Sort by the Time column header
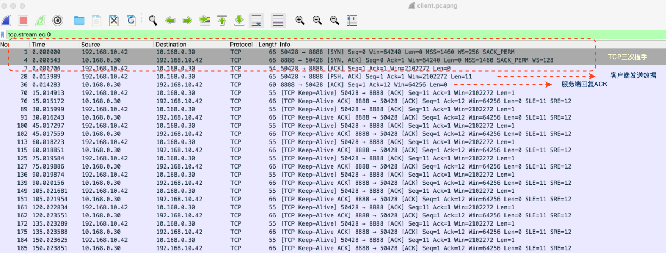This screenshot has width=667, height=261. (53, 44)
